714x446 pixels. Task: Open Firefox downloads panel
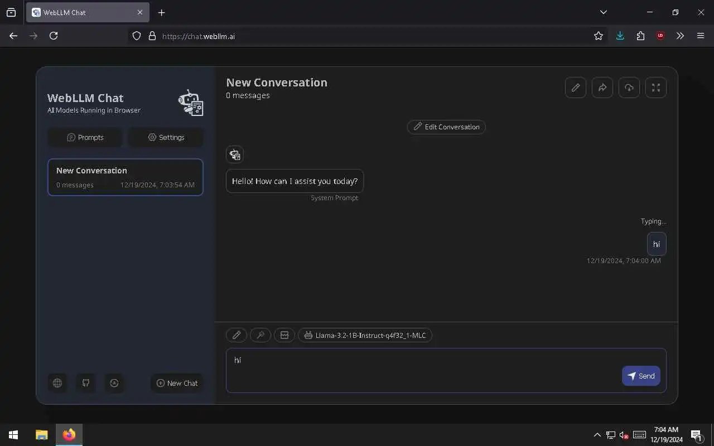(x=620, y=36)
